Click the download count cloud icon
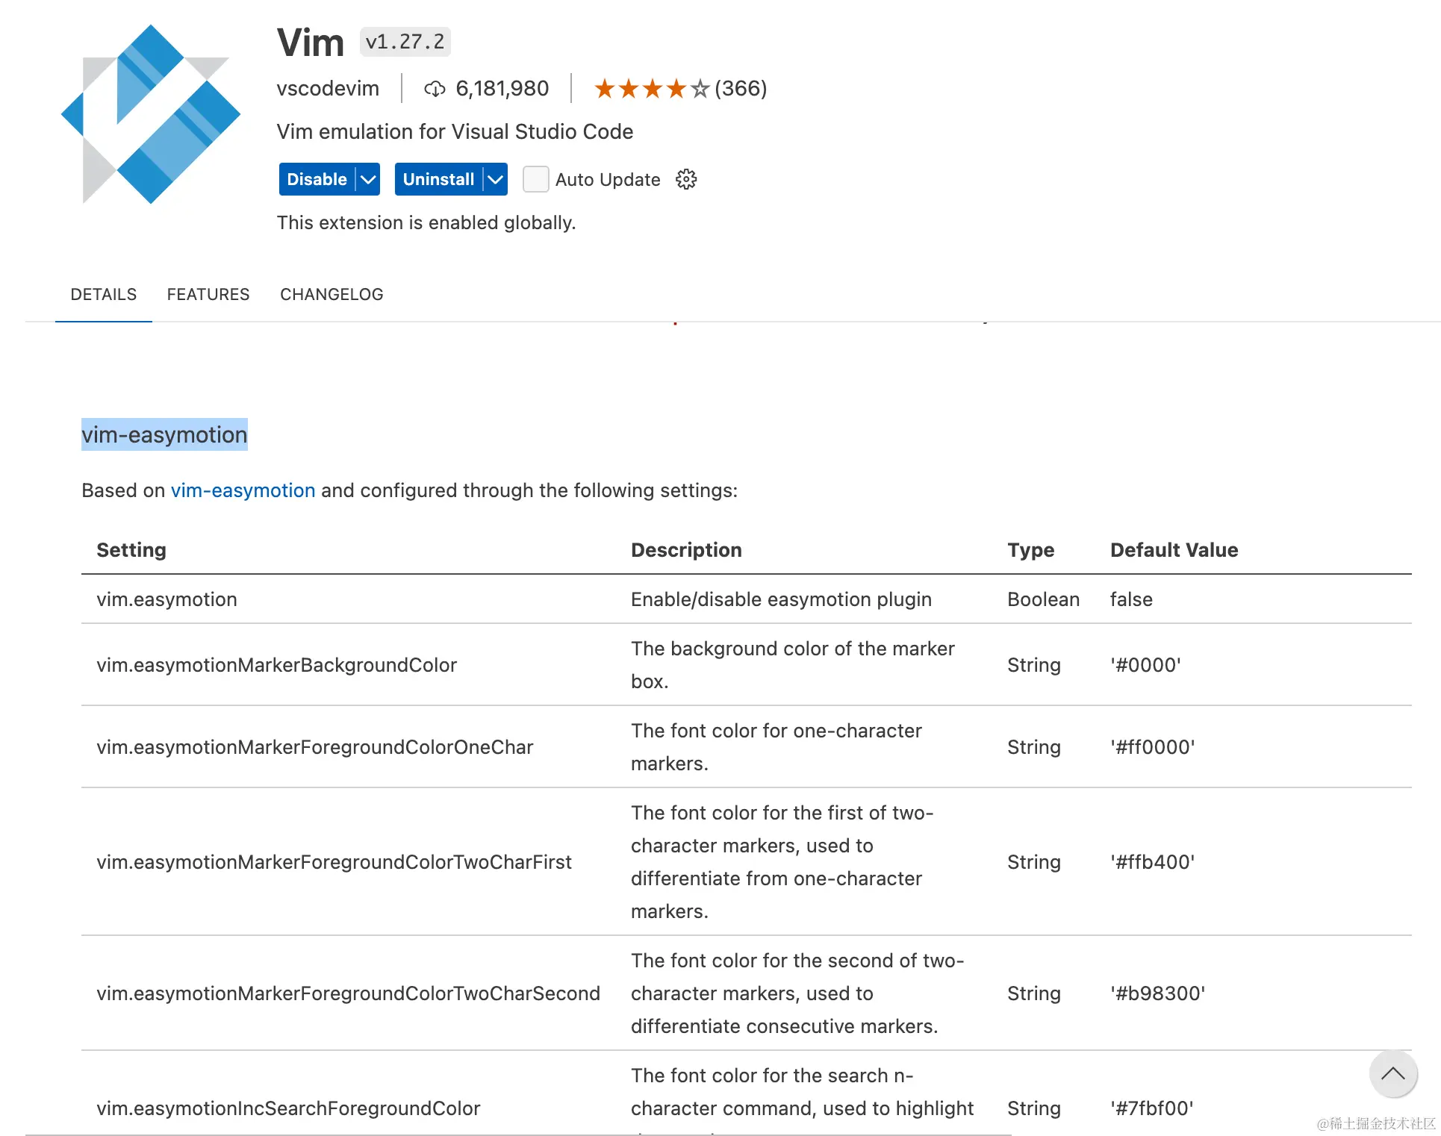This screenshot has width=1441, height=1136. click(435, 89)
